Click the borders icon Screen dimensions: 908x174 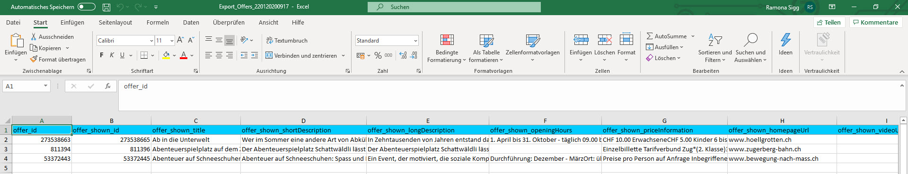[144, 55]
